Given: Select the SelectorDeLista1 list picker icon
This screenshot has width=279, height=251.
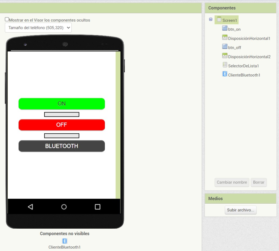Looking at the screenshot, I should [x=225, y=65].
